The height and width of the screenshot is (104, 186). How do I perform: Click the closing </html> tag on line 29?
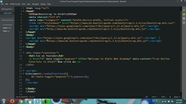tap(31, 92)
